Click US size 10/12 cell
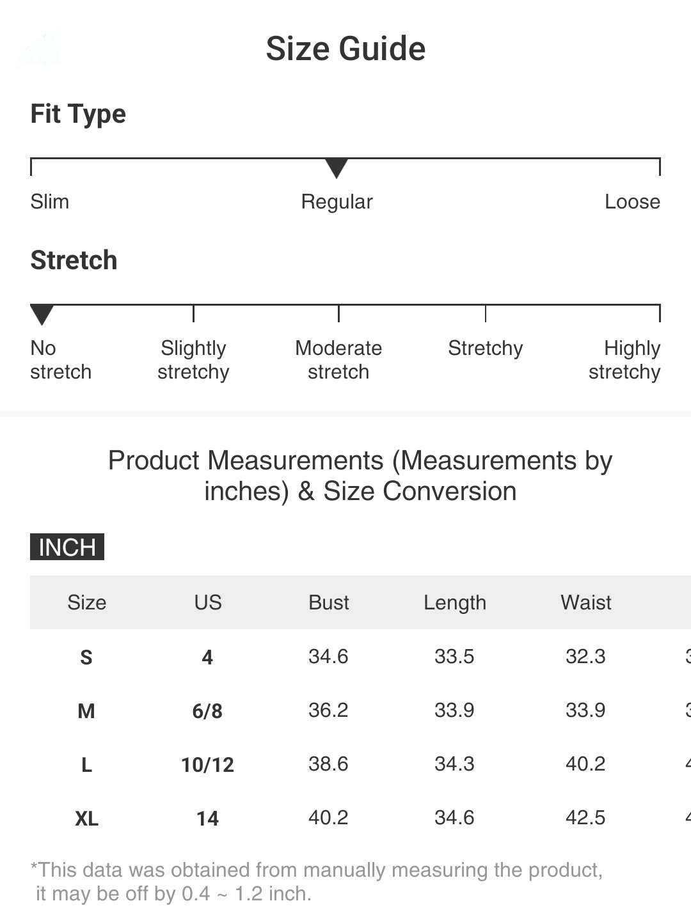Viewport: 691px width, 917px height. [x=207, y=764]
